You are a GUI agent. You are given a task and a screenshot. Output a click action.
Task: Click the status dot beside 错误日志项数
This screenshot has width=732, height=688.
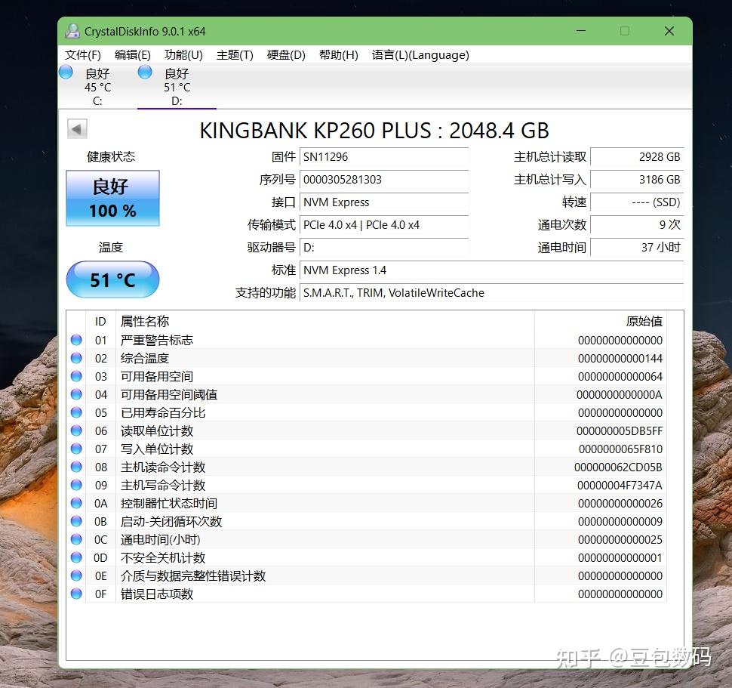pos(75,594)
